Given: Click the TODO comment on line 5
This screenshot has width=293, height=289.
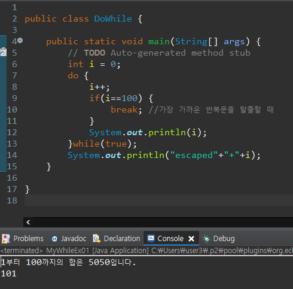Looking at the screenshot, I should click(159, 53).
